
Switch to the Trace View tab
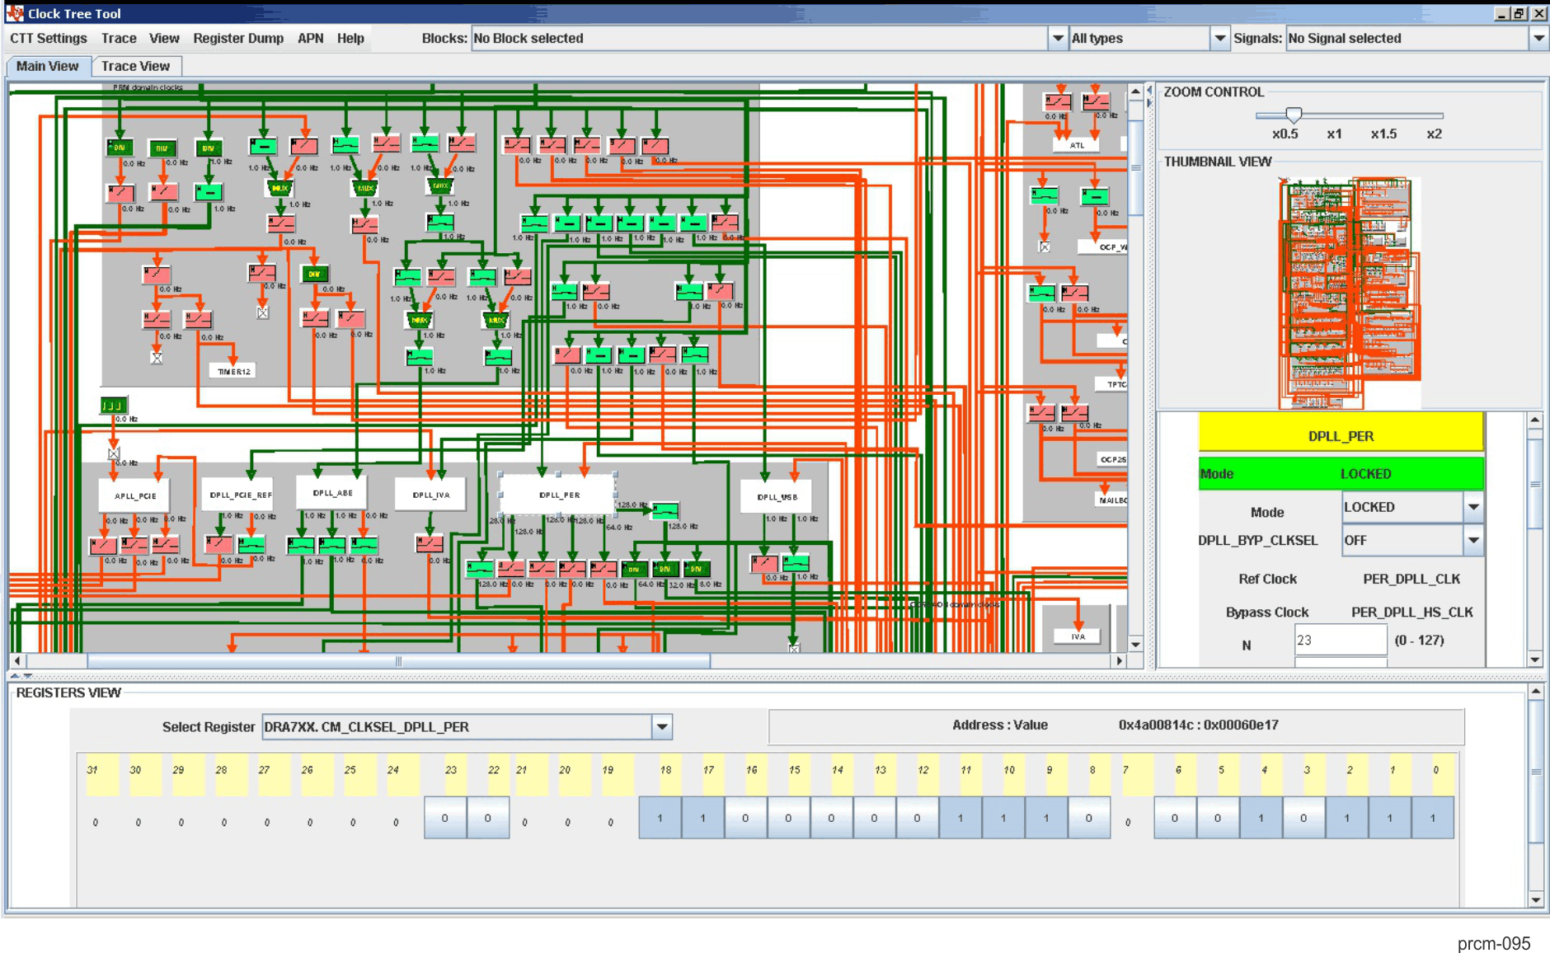pos(135,66)
